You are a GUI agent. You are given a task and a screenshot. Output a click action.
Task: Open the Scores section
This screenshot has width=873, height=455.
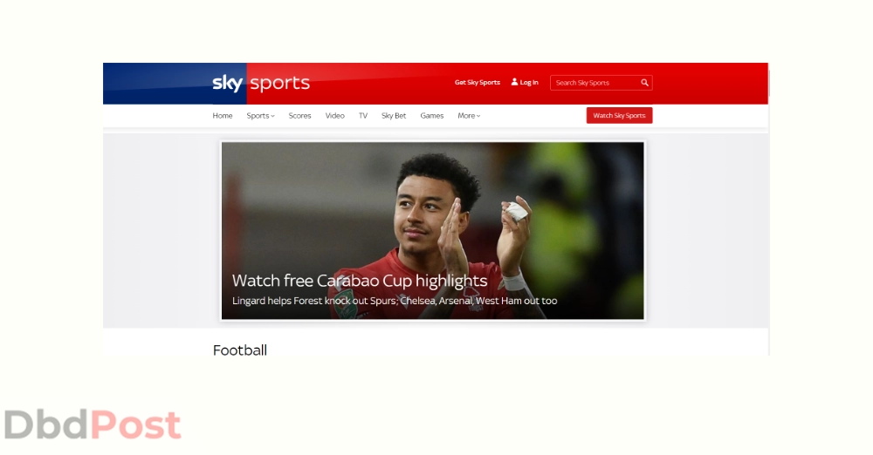tap(299, 116)
